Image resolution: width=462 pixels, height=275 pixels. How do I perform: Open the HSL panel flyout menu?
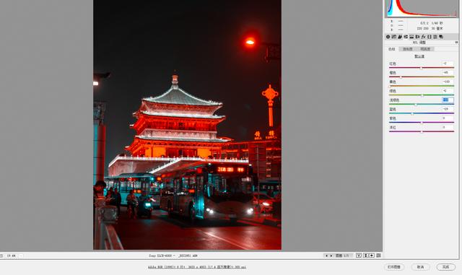pos(456,43)
